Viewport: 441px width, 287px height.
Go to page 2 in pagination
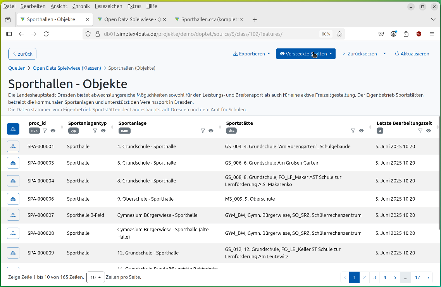[x=365, y=277]
